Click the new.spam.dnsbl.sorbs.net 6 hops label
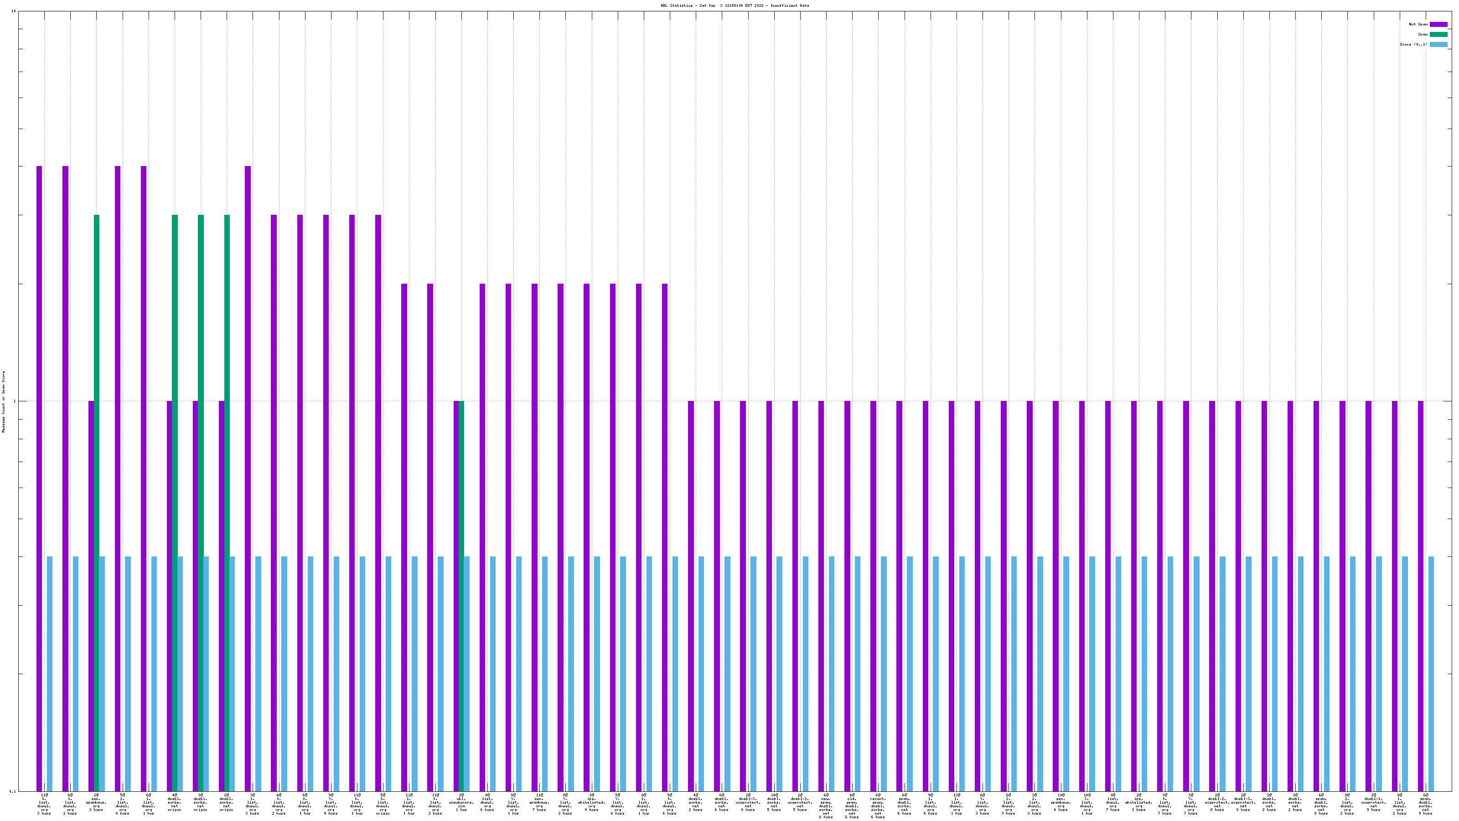The width and height of the screenshot is (1459, 821). point(826,806)
